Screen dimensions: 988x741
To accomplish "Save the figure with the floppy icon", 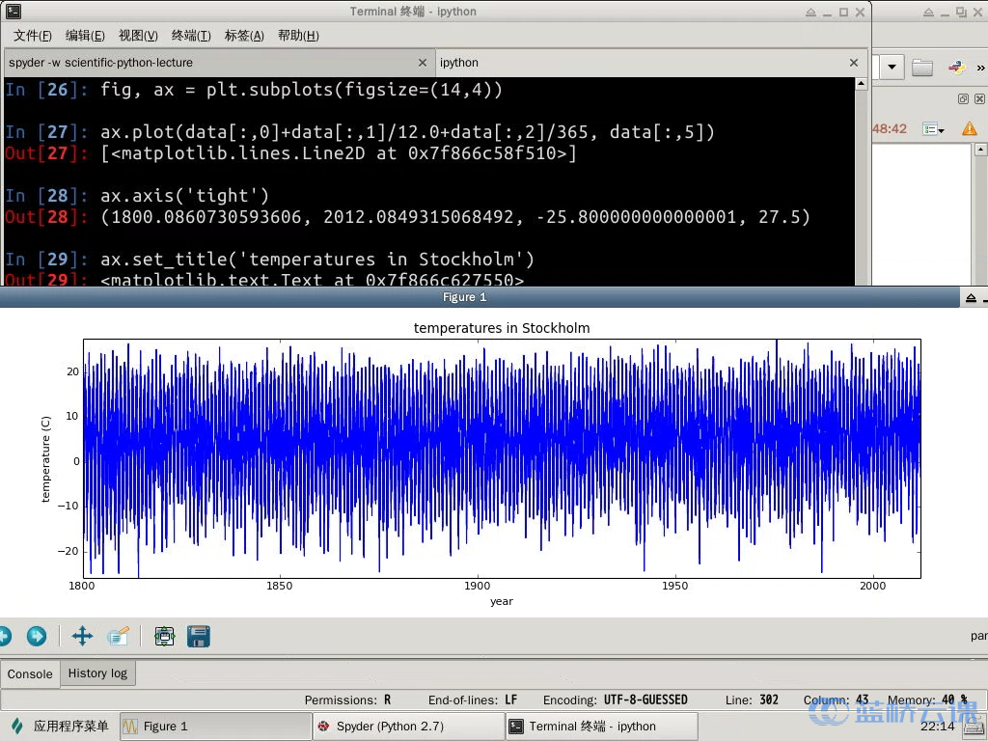I will 198,636.
